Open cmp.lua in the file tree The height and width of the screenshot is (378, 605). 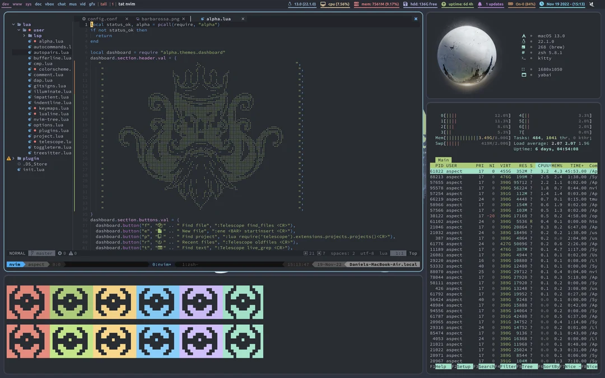43,64
